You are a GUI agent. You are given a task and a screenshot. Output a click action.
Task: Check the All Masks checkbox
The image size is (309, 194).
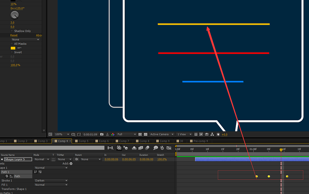coord(12,44)
